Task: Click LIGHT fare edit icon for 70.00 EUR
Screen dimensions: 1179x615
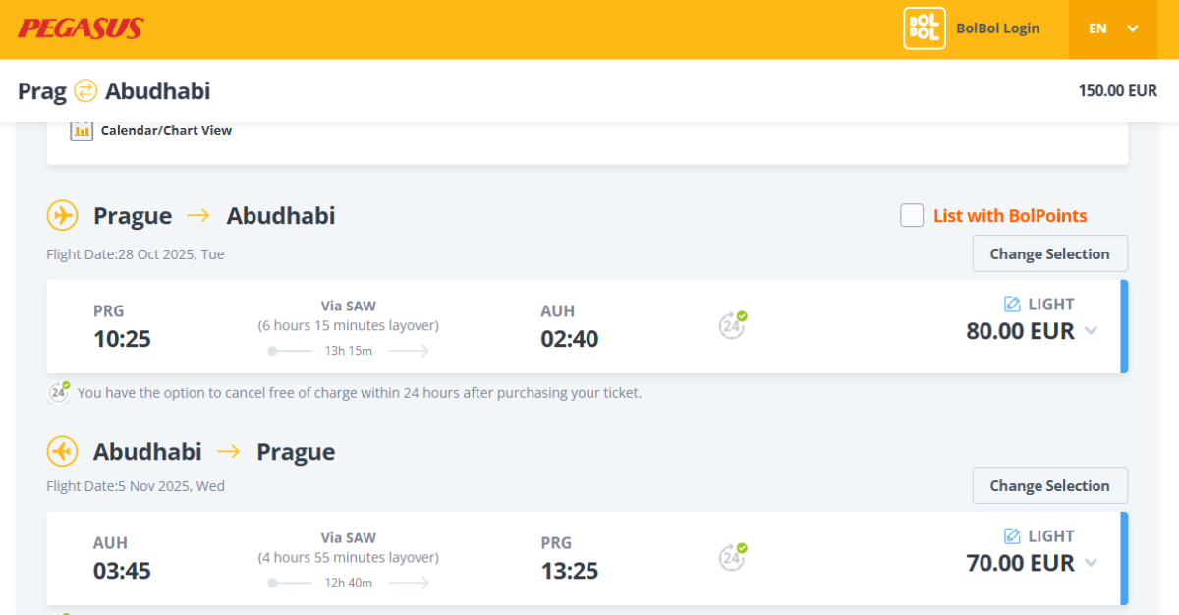Action: 1012,536
